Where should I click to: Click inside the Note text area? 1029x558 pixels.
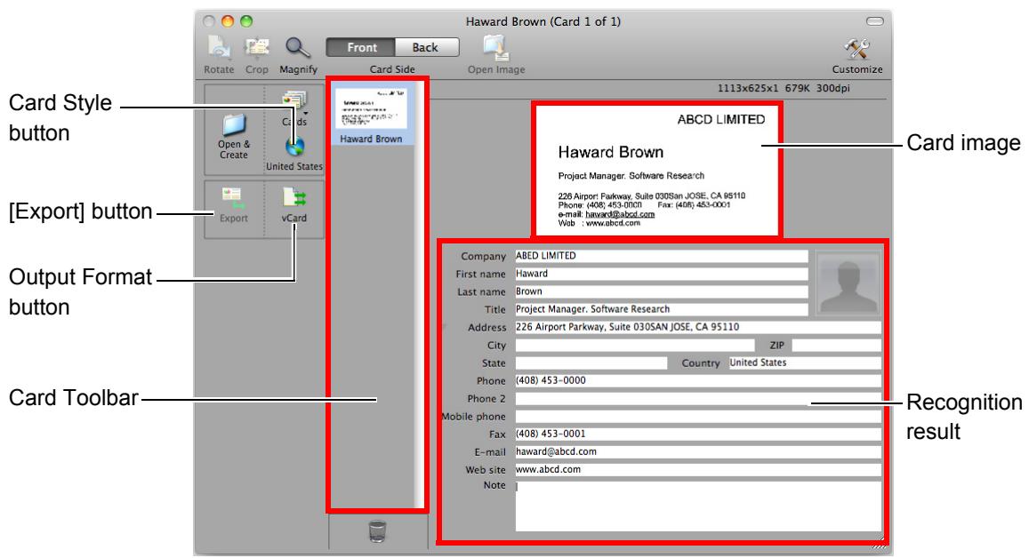point(697,506)
